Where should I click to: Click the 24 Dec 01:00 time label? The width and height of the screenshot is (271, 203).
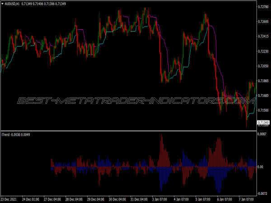31,199
